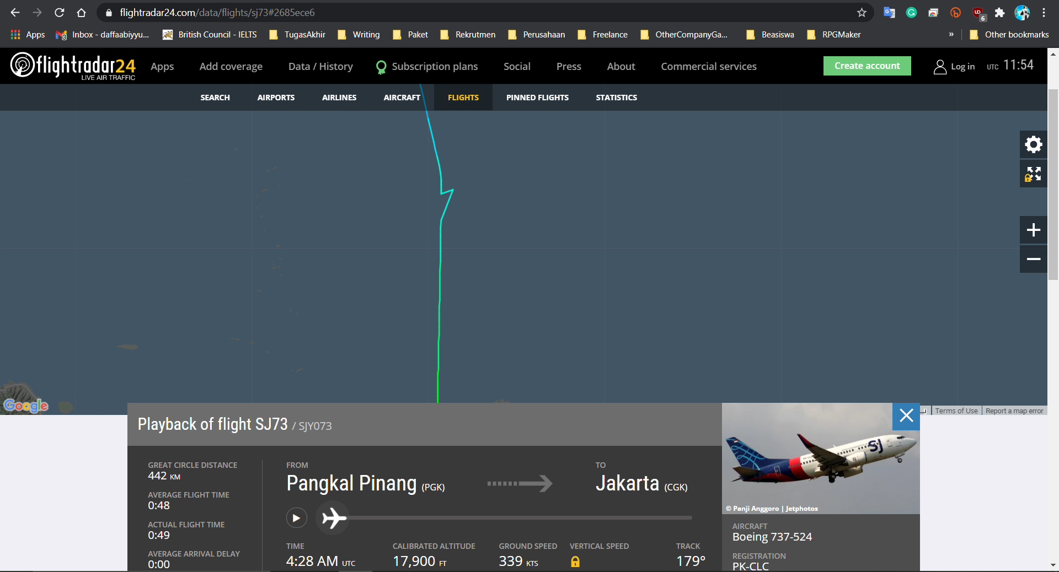Open the Freelance bookmark folder
This screenshot has height=572, width=1059.
point(602,35)
